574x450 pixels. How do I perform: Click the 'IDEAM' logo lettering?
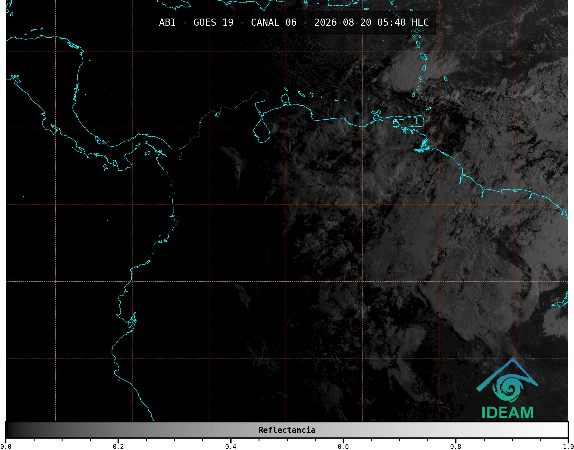coord(508,413)
